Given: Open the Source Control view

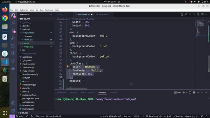Looking at the screenshot, I should (13, 30).
